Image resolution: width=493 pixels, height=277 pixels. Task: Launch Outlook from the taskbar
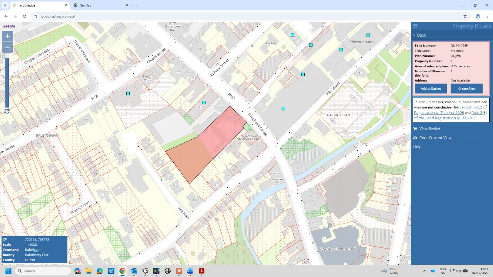(134, 271)
